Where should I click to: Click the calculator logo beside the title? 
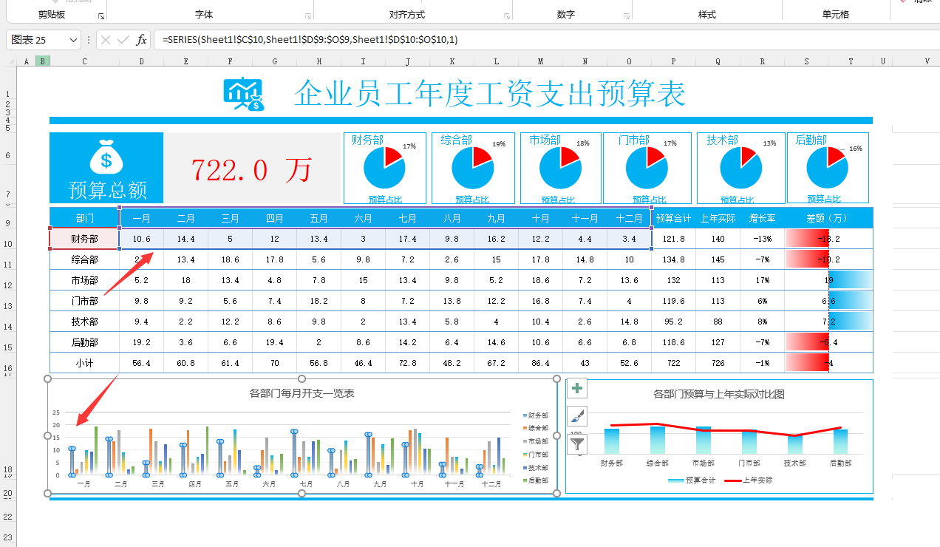[242, 92]
